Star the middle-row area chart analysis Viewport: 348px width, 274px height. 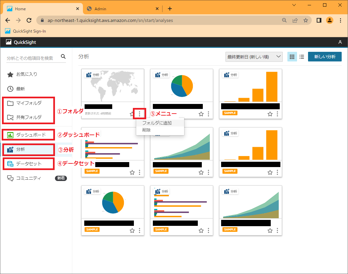[x=201, y=172]
